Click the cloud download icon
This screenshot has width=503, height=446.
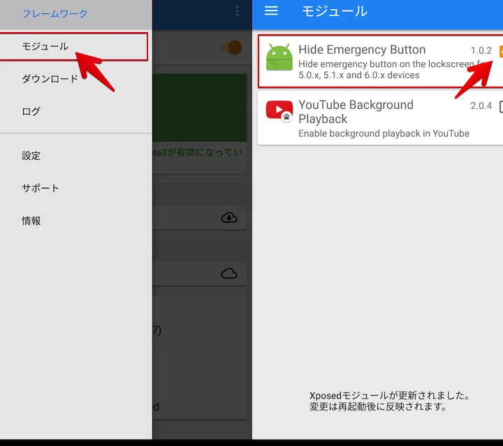pyautogui.click(x=228, y=218)
